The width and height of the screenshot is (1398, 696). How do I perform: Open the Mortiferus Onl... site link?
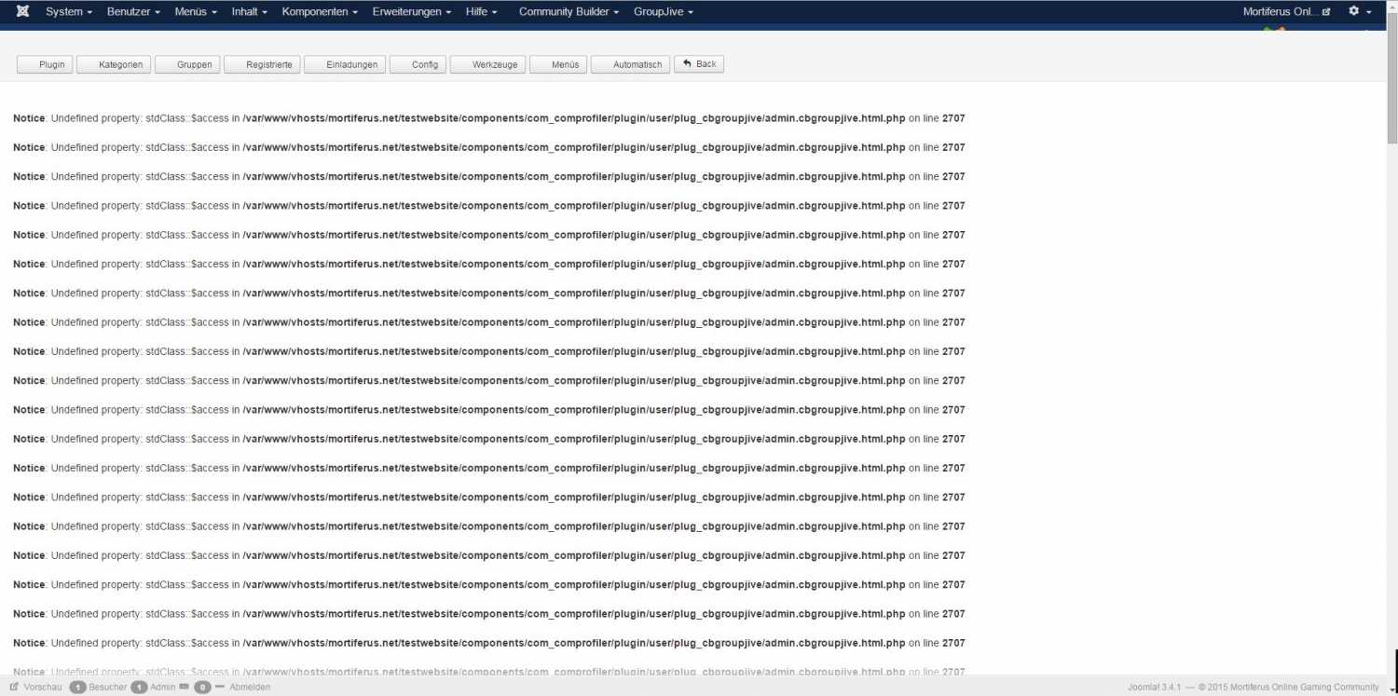click(1286, 12)
